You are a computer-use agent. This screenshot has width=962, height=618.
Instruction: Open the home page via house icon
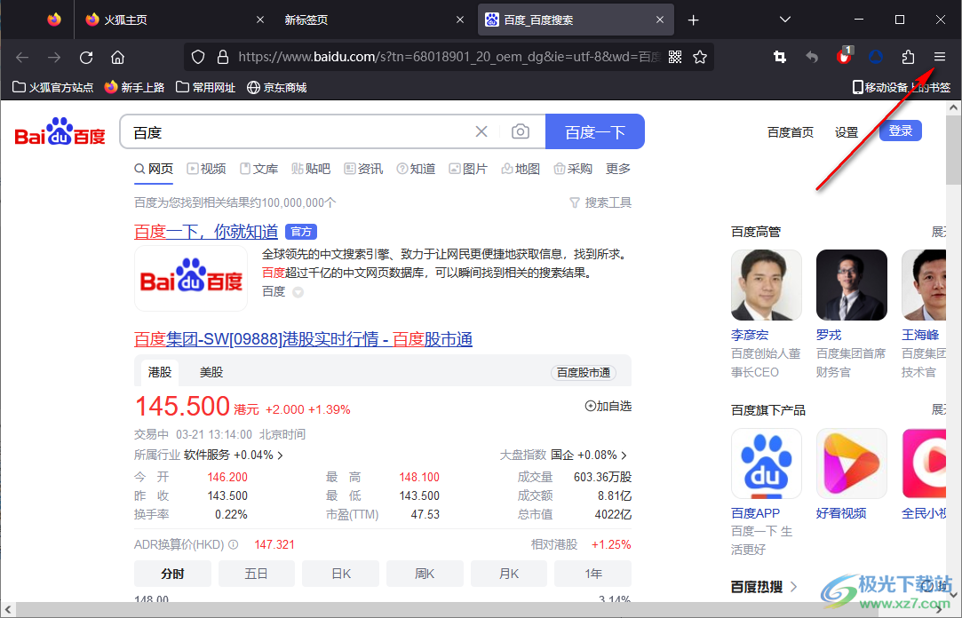click(x=117, y=57)
